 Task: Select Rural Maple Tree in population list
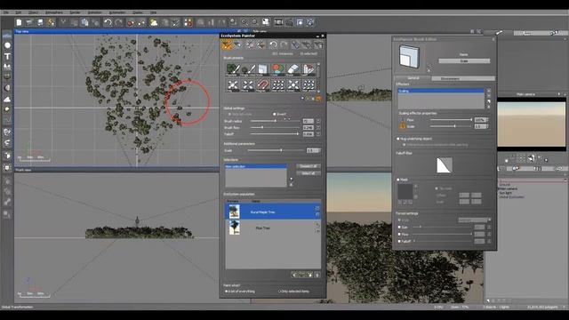click(273, 212)
